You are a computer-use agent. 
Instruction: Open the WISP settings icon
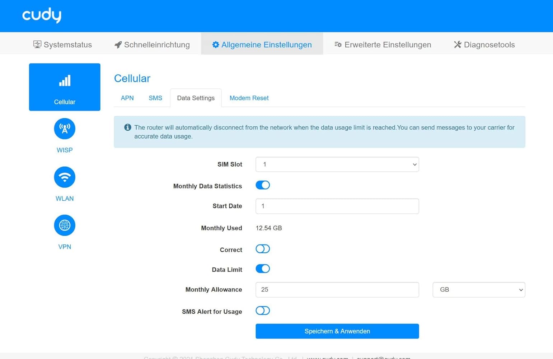coord(65,129)
